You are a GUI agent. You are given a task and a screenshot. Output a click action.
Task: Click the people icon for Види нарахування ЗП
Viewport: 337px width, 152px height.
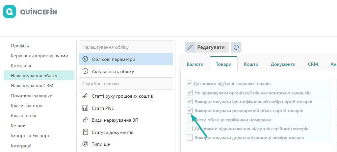point(85,120)
